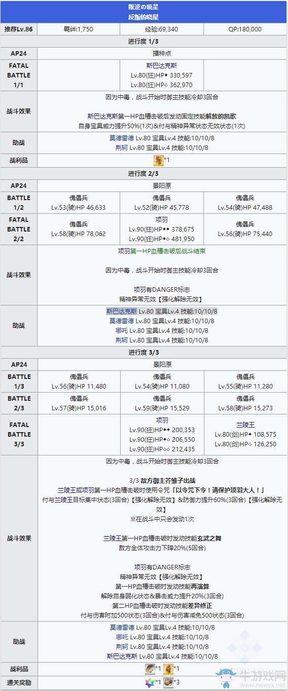Click the green text 项羽第一HP血槽击破后战斗结束
Viewport: 288px width, 691px height.
tap(162, 251)
